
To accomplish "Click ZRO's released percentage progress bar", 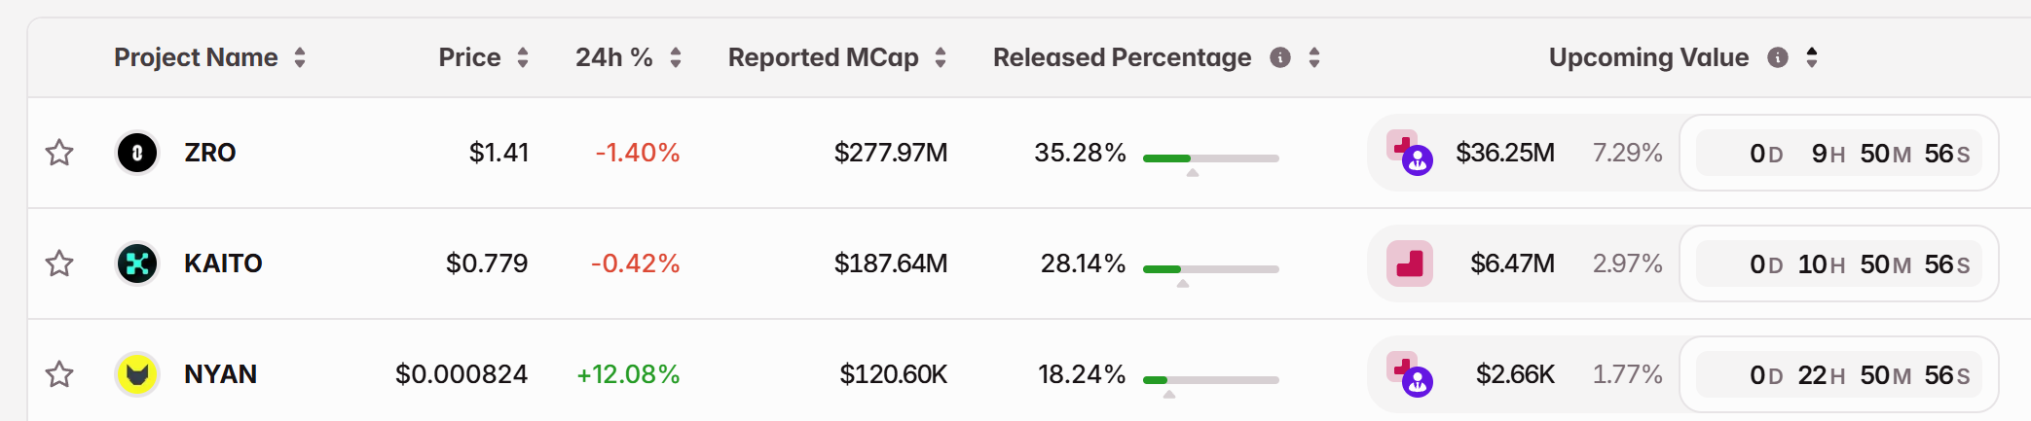I will click(x=1210, y=158).
